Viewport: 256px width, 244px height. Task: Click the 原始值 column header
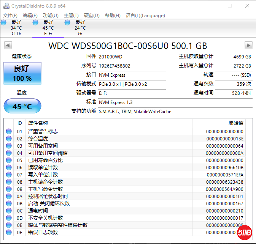pyautogui.click(x=235, y=123)
